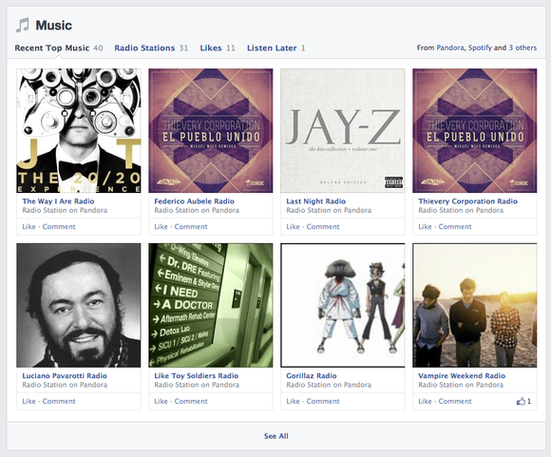Screen dimensions: 551x457
Task: Like Federico Aubele Radio
Action: [x=161, y=227]
